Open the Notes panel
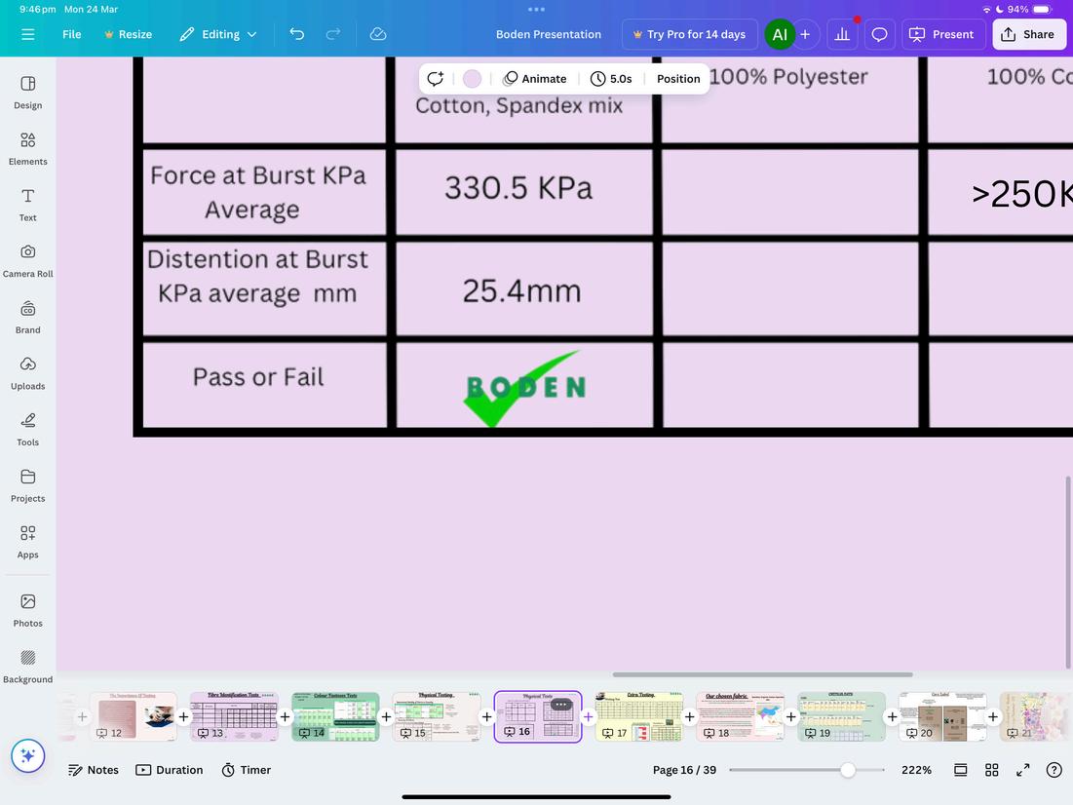This screenshot has height=805, width=1073. [x=94, y=770]
